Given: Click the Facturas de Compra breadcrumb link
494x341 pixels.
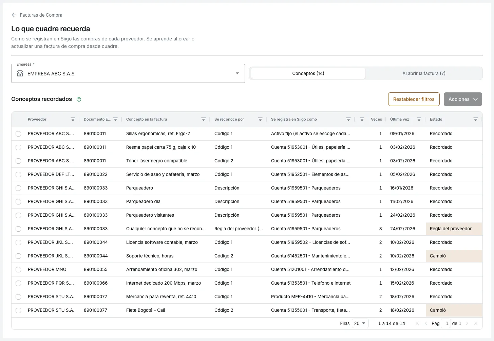Looking at the screenshot, I should (41, 15).
